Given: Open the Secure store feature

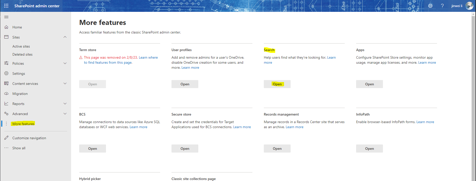Looking at the screenshot, I should point(185,149).
